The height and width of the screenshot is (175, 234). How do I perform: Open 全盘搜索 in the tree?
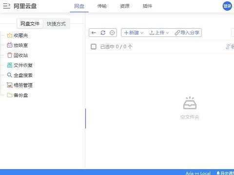coord(23,75)
